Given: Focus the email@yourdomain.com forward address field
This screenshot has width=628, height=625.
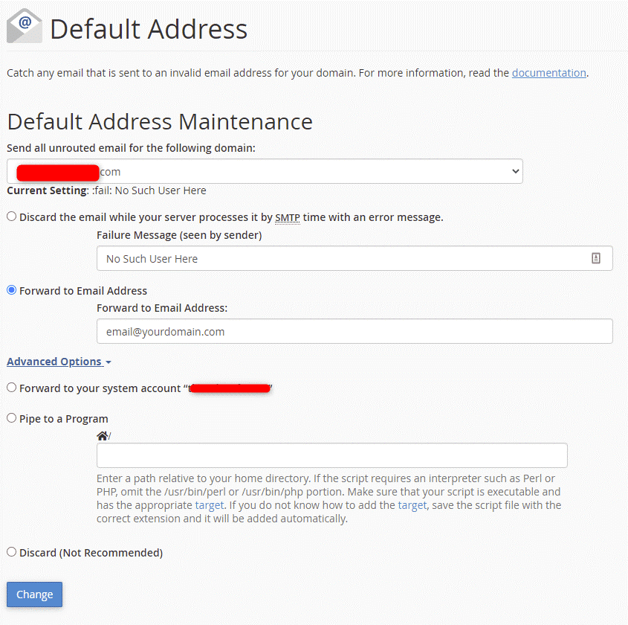Looking at the screenshot, I should 354,332.
